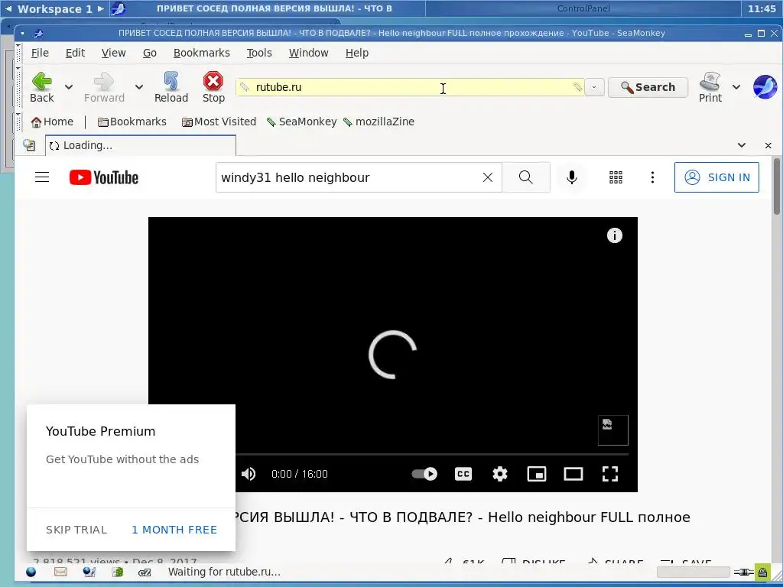The image size is (783, 587).
Task: Click 1 MONTH FREE offer
Action: coord(174,530)
